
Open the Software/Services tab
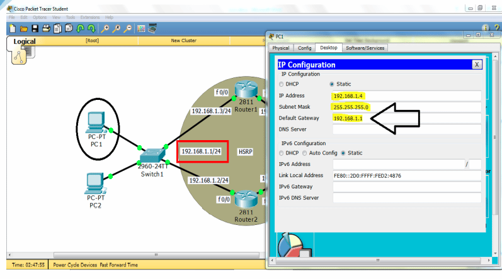click(365, 48)
